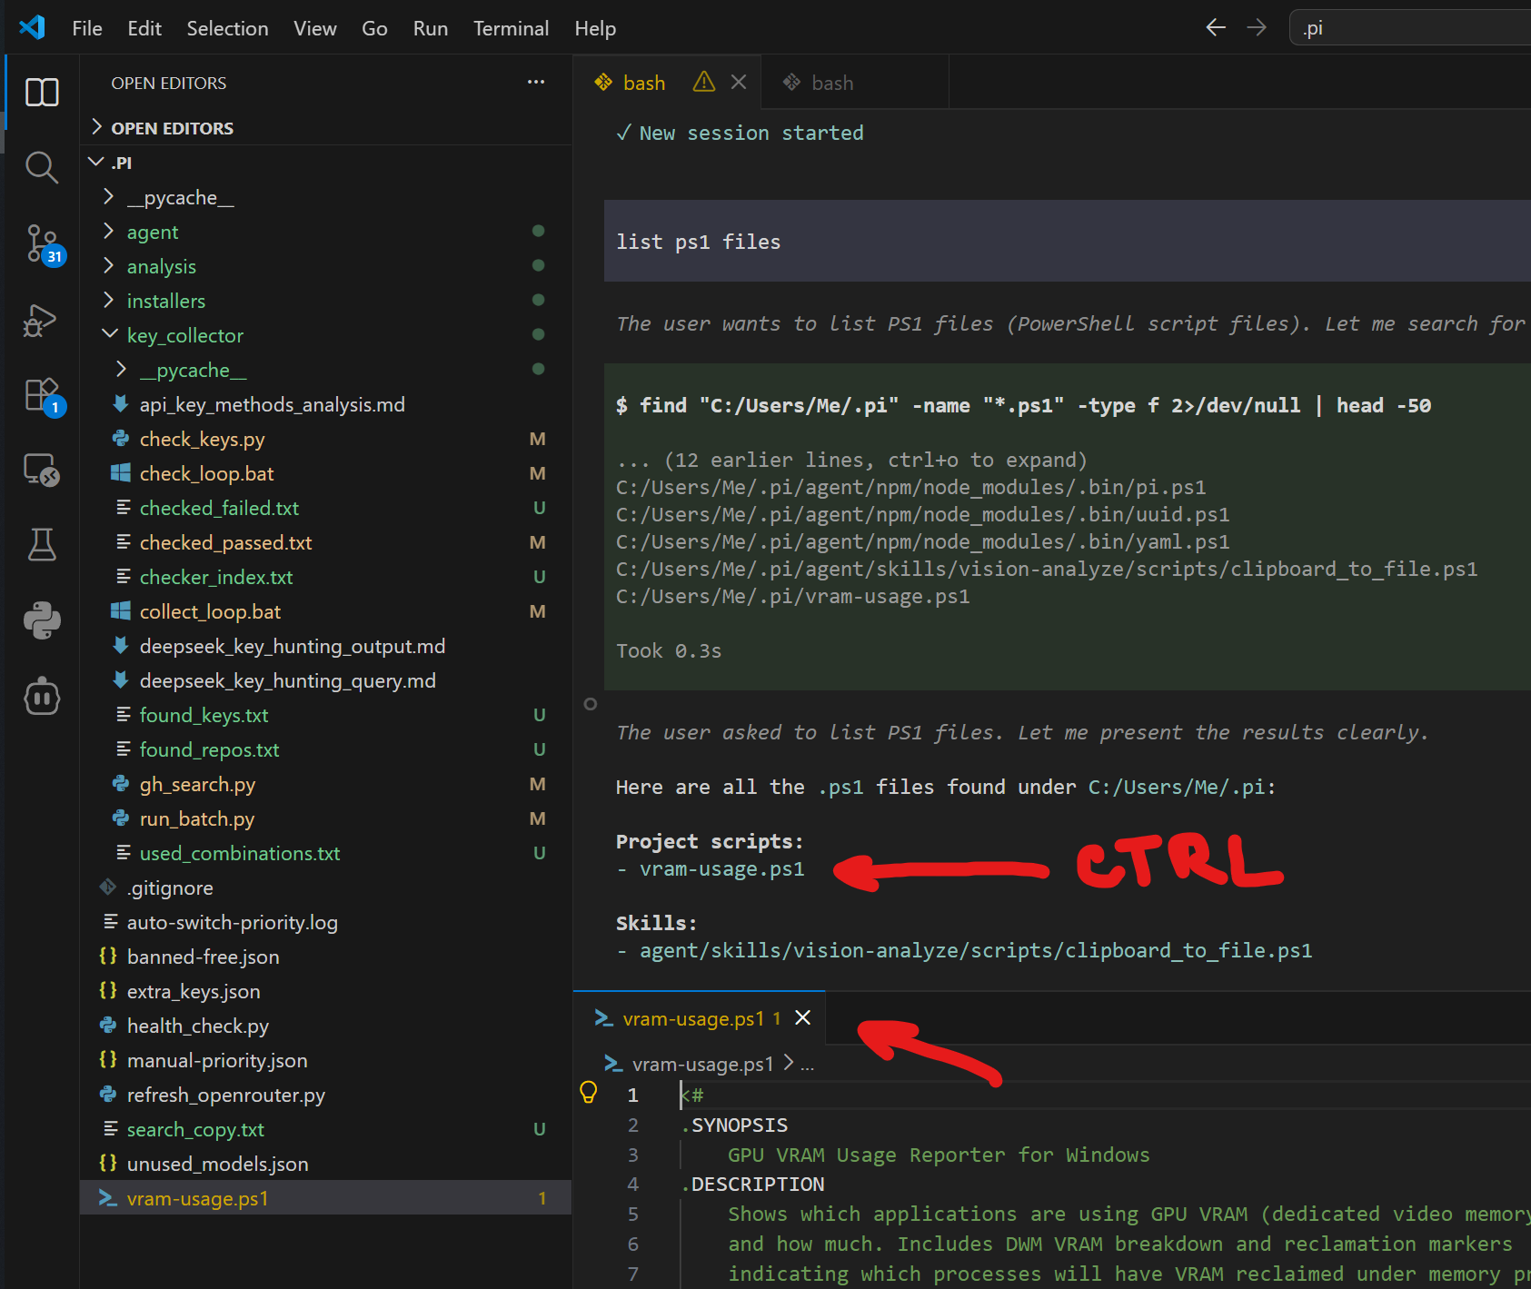This screenshot has width=1531, height=1289.
Task: Open health_check.py file
Action: click(x=325, y=1026)
